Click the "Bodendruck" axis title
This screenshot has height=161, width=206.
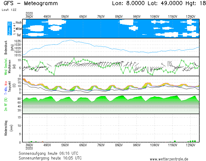coord(6,48)
